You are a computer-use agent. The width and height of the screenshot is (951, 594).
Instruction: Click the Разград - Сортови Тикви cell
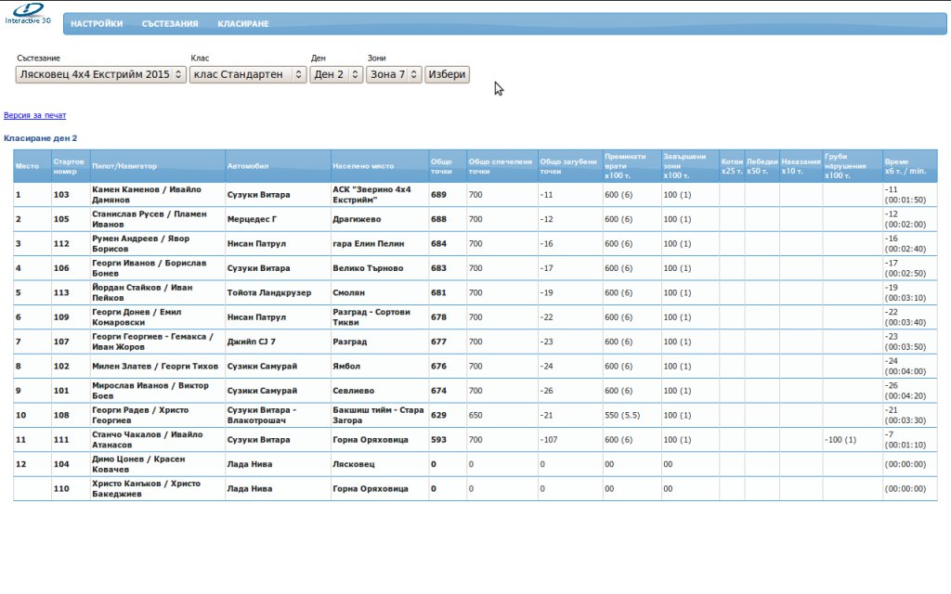(380, 317)
